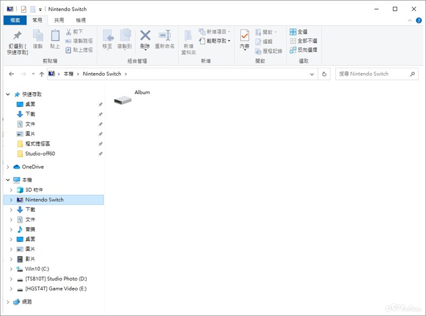Open the Open button dropdown arrow
Viewport: 426px width, 316px height.
coord(275,32)
